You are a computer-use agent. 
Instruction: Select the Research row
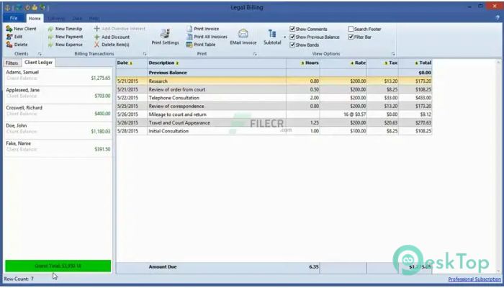(274, 81)
